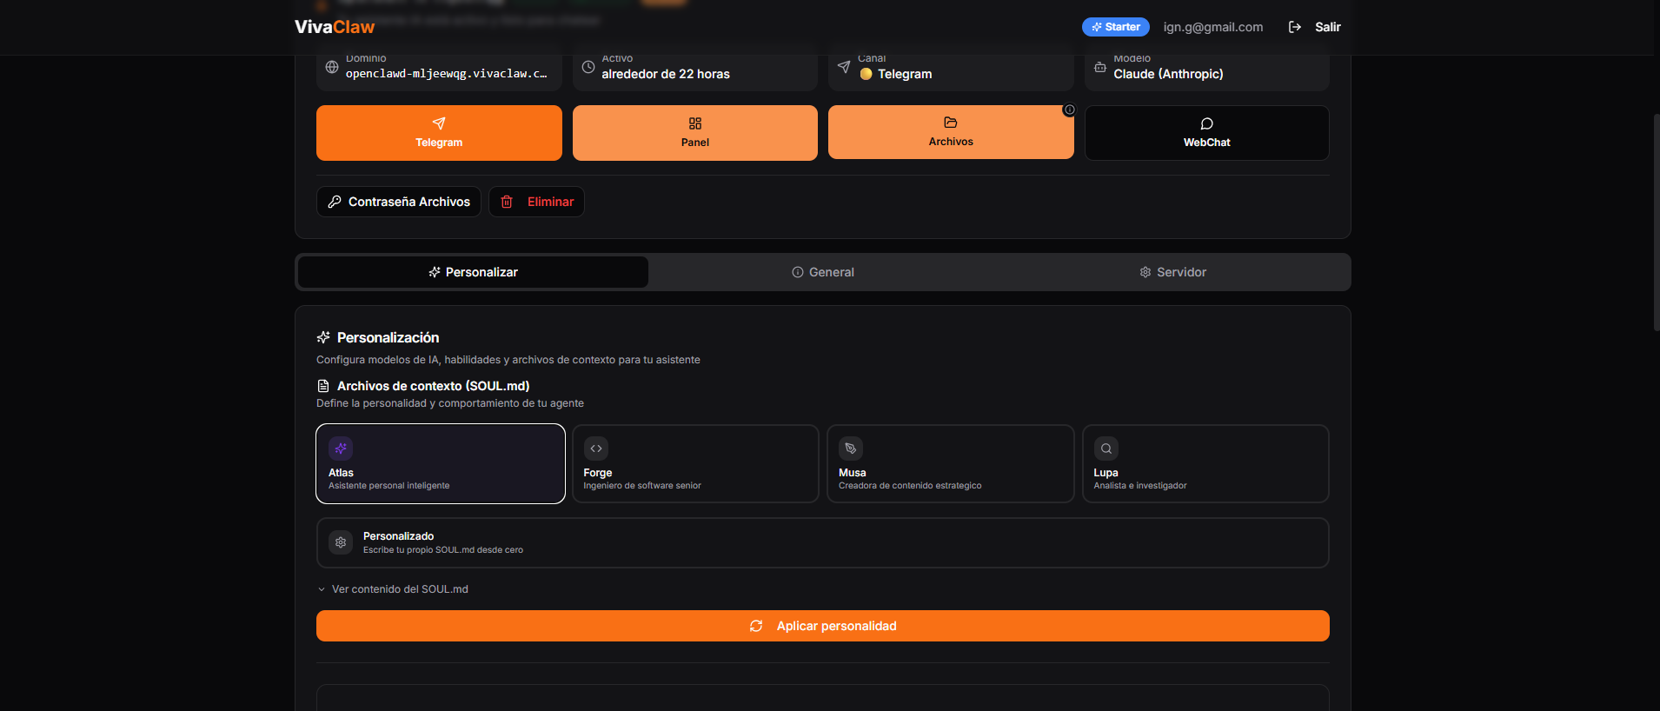Click the 'Define la personalidad y comportamiento' subtitle
The image size is (1660, 711).
point(450,403)
